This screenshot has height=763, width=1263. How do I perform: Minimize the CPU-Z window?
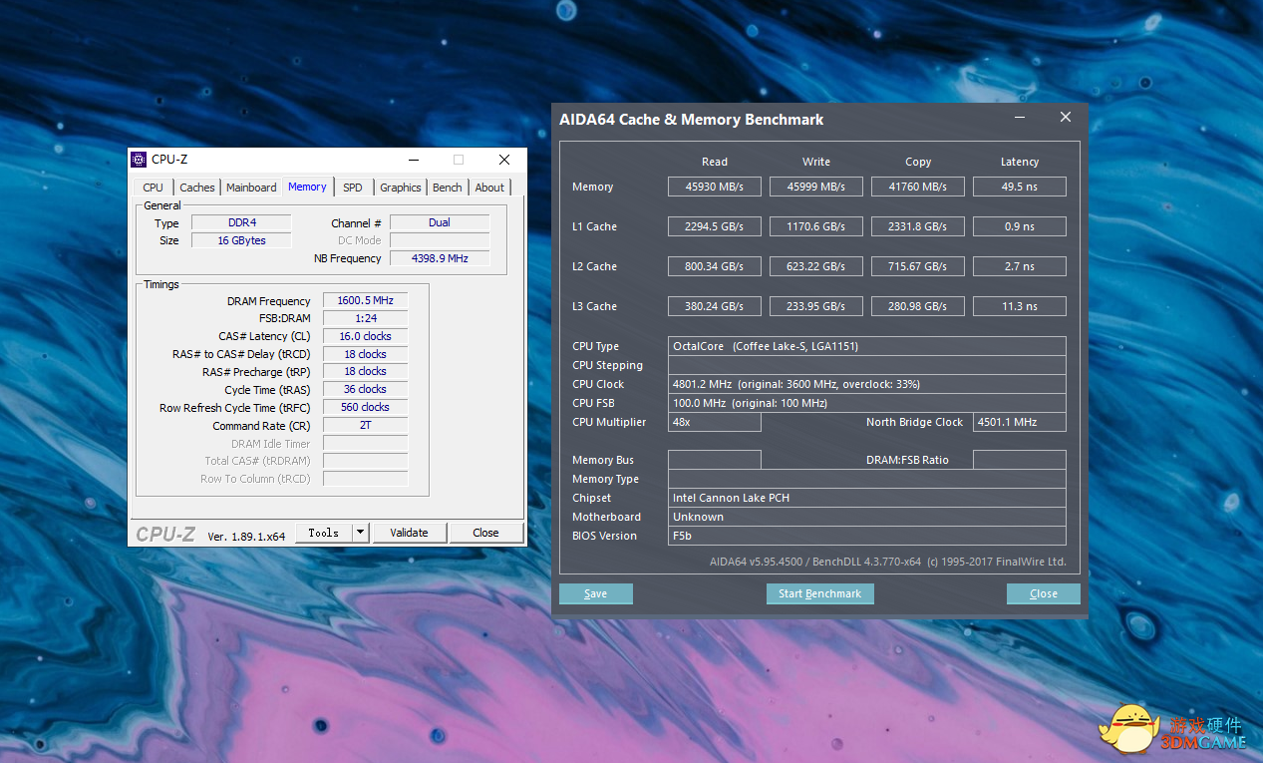pyautogui.click(x=413, y=160)
